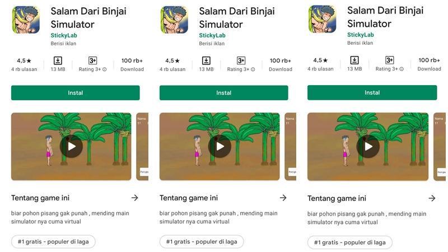Image resolution: width=448 pixels, height=252 pixels.
Task: Open the app icon in the left panel
Action: click(x=26, y=20)
